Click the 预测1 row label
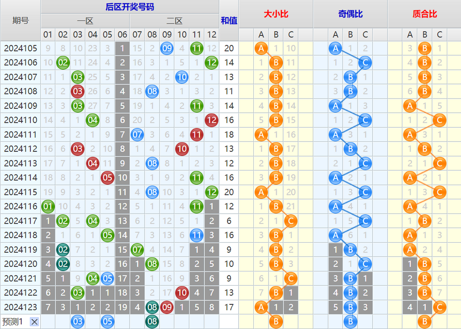Image resolution: width=461 pixels, height=329 pixels. coord(12,322)
